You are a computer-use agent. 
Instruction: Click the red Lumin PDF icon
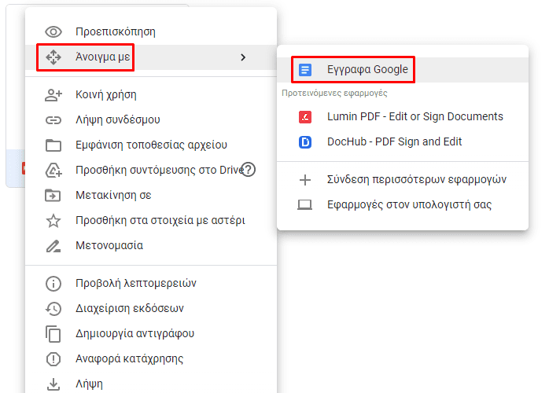click(305, 117)
